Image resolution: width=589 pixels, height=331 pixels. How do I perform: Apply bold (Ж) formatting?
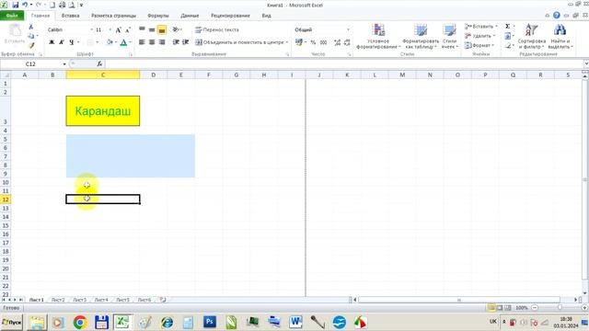[52, 42]
